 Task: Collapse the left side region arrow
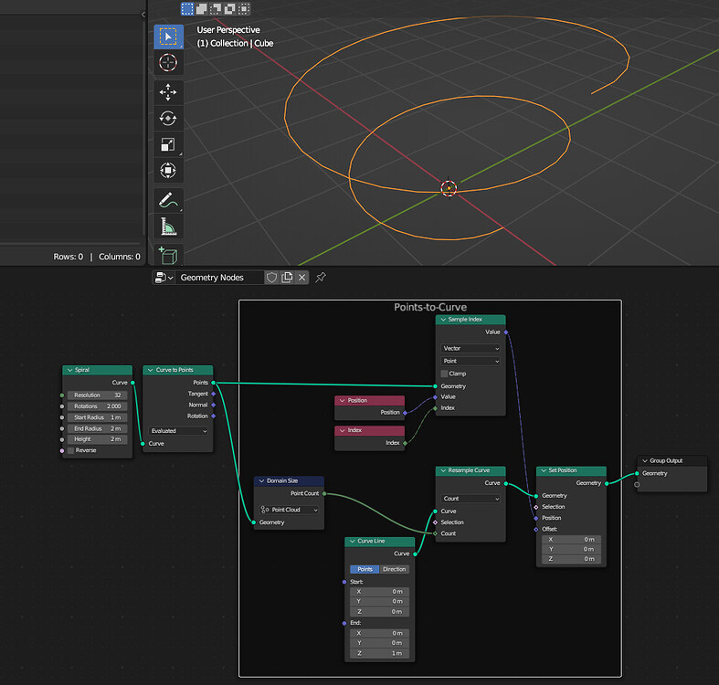click(143, 15)
